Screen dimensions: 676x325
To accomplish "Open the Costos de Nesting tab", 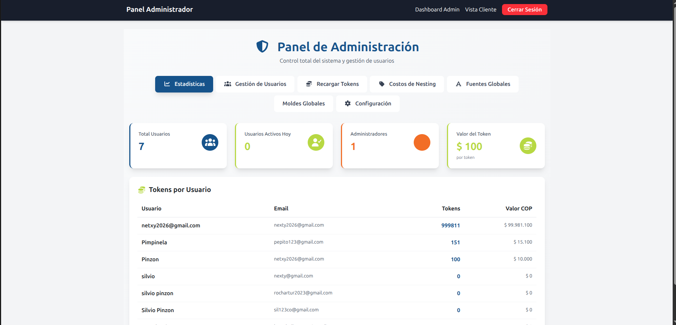I will [407, 84].
